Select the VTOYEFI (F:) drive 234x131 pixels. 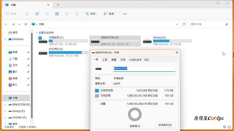[x=63, y=52]
